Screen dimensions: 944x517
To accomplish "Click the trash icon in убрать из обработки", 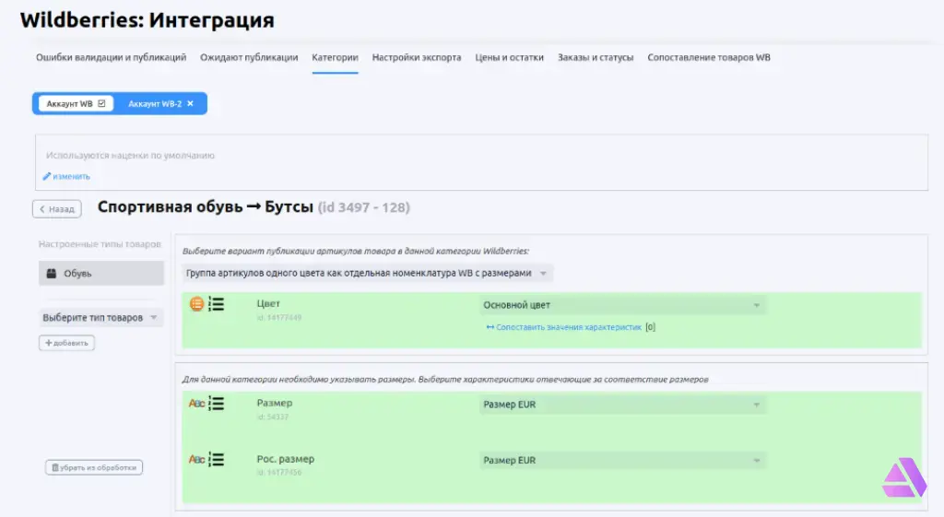I will [x=54, y=467].
